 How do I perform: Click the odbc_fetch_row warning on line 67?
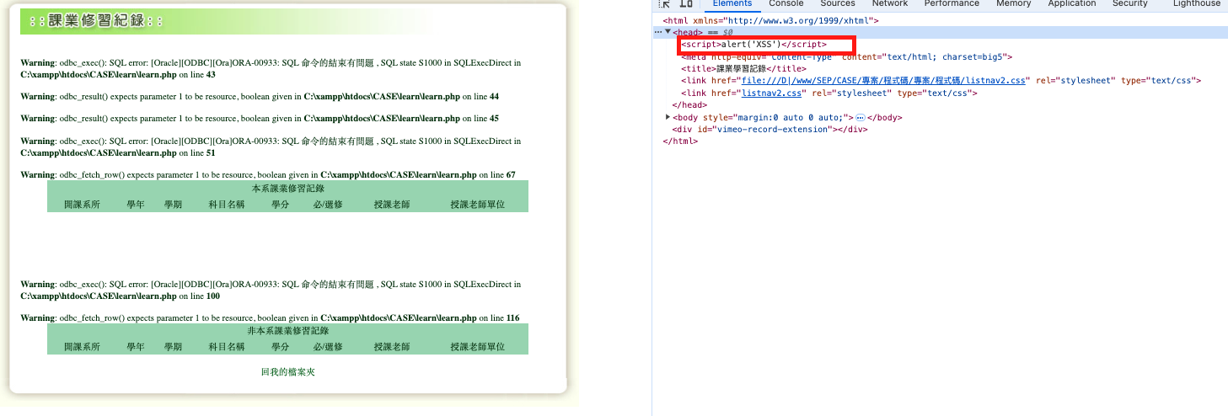(x=268, y=174)
